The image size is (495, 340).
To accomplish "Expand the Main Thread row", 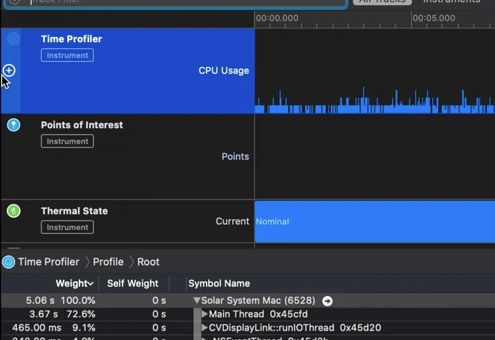I will click(x=205, y=314).
